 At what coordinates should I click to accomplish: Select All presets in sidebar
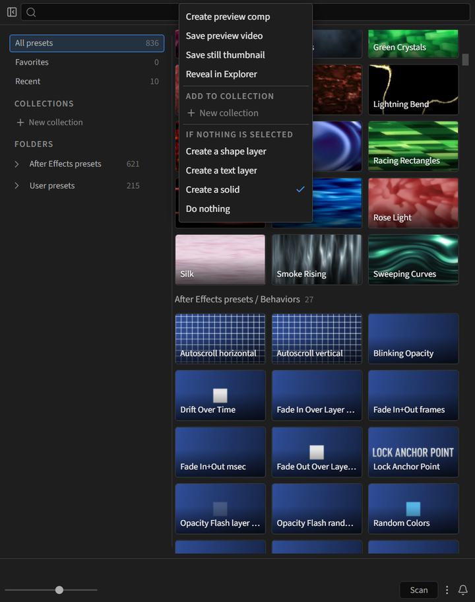click(x=86, y=43)
